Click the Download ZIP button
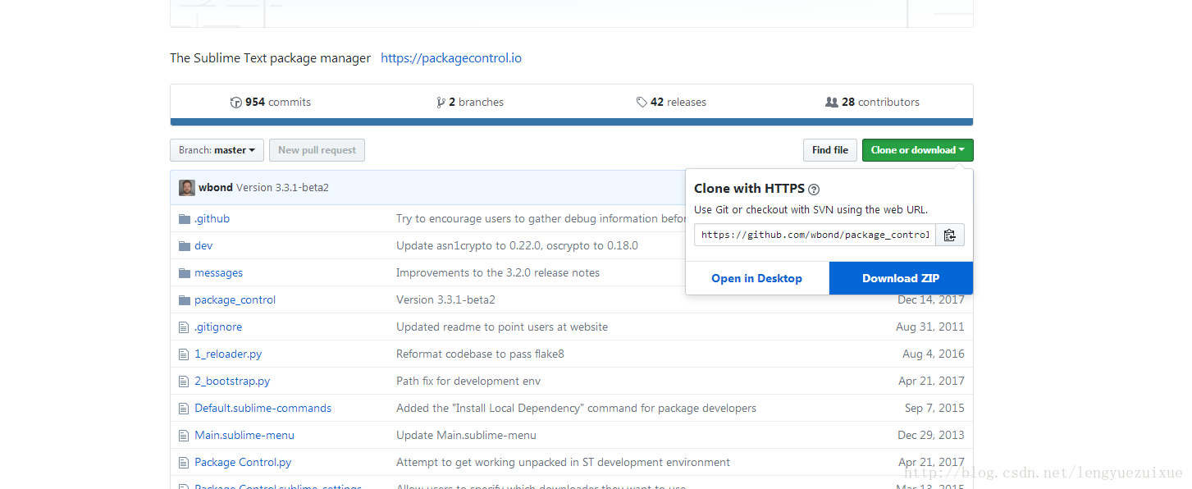Screen dimensions: 1192x489 [901, 278]
